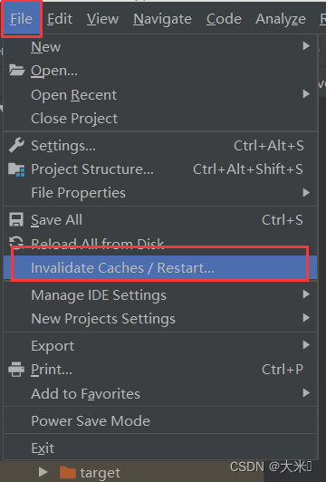Click the orange target folder icon

pos(68,472)
